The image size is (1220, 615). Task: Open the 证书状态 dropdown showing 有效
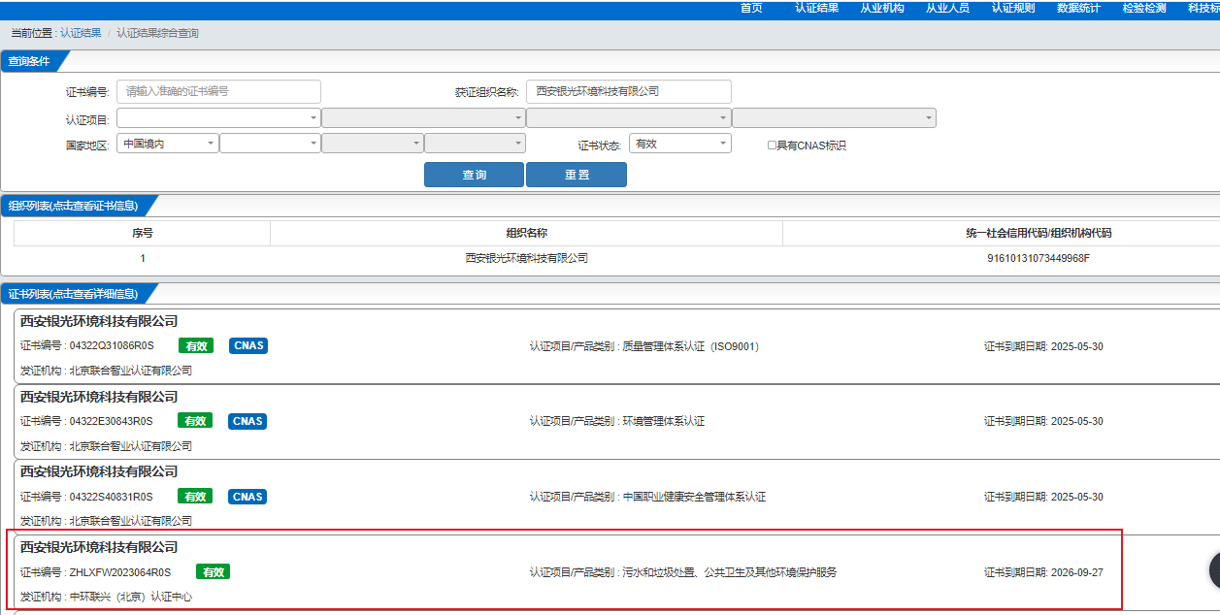(679, 144)
